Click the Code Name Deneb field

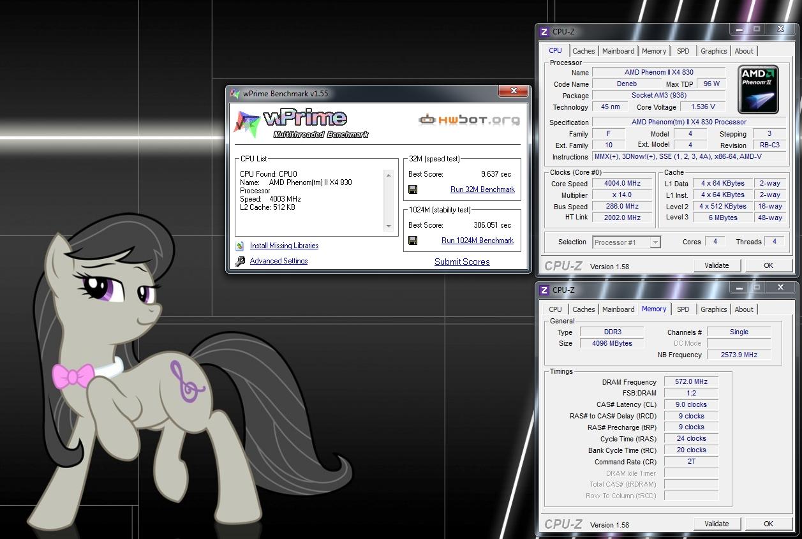click(627, 84)
